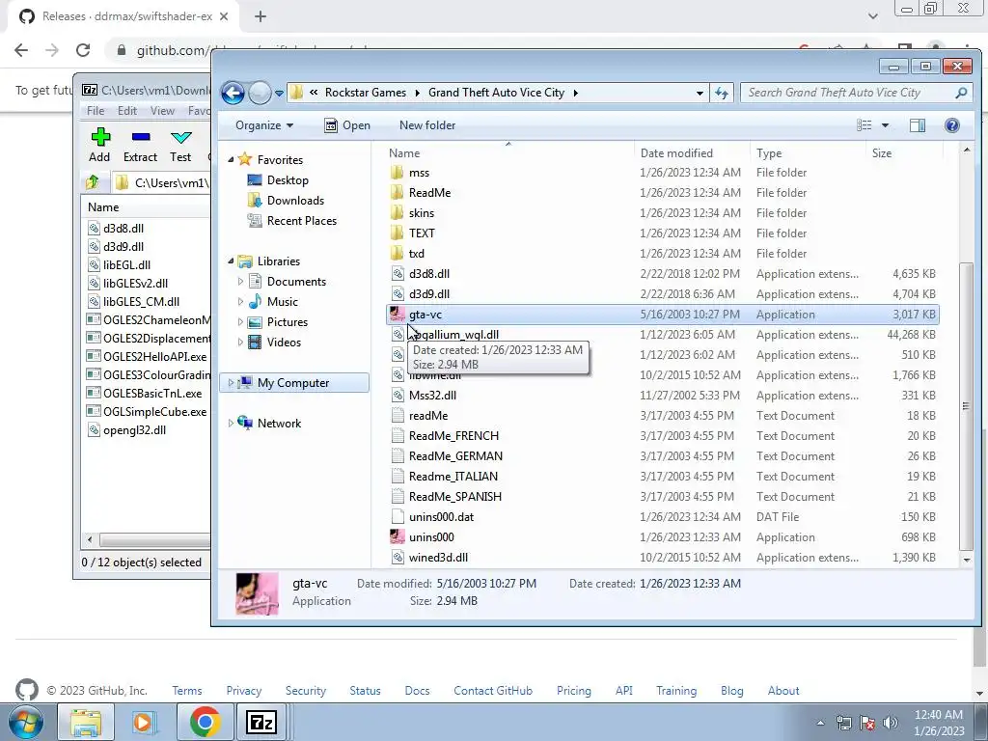This screenshot has width=988, height=741.
Task: Click 7-Zip horizontal scrollbar left arrow
Action: [x=90, y=539]
